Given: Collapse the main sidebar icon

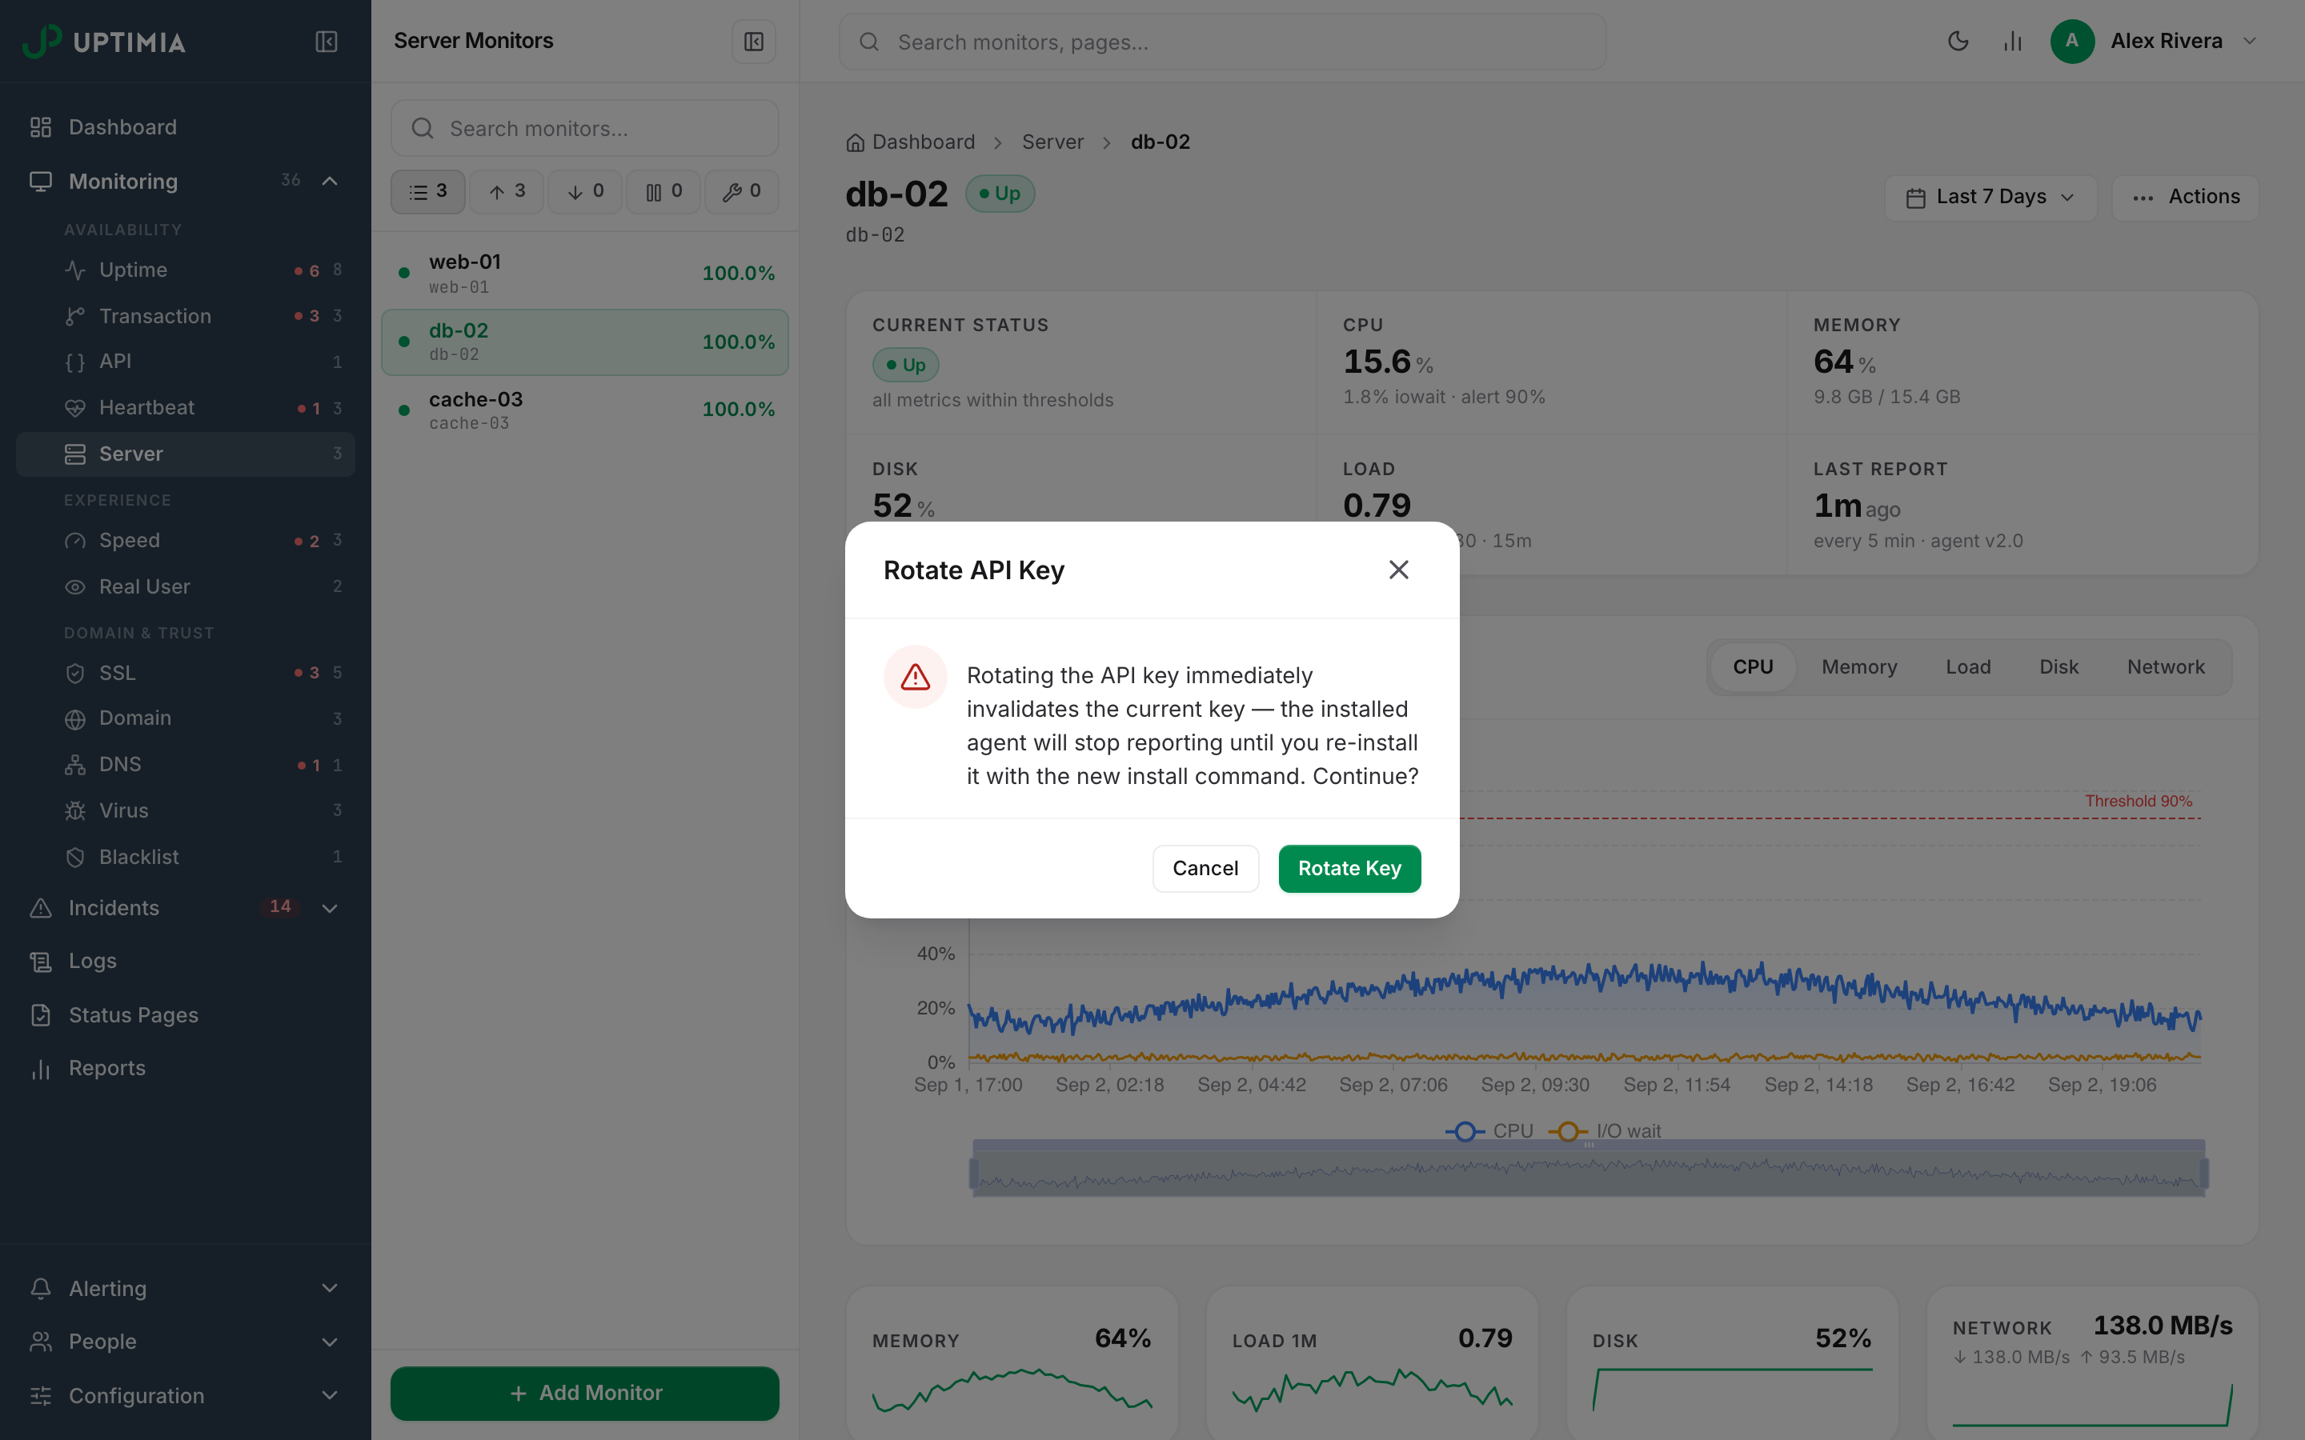Looking at the screenshot, I should 326,42.
